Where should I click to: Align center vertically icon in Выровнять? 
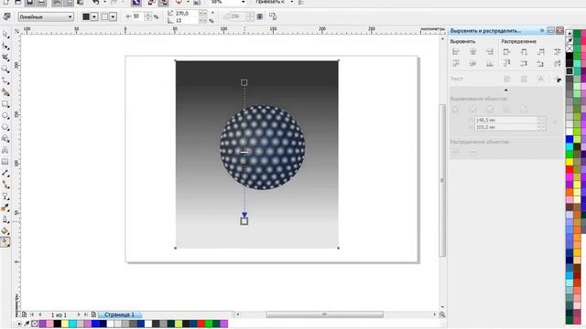pos(472,64)
